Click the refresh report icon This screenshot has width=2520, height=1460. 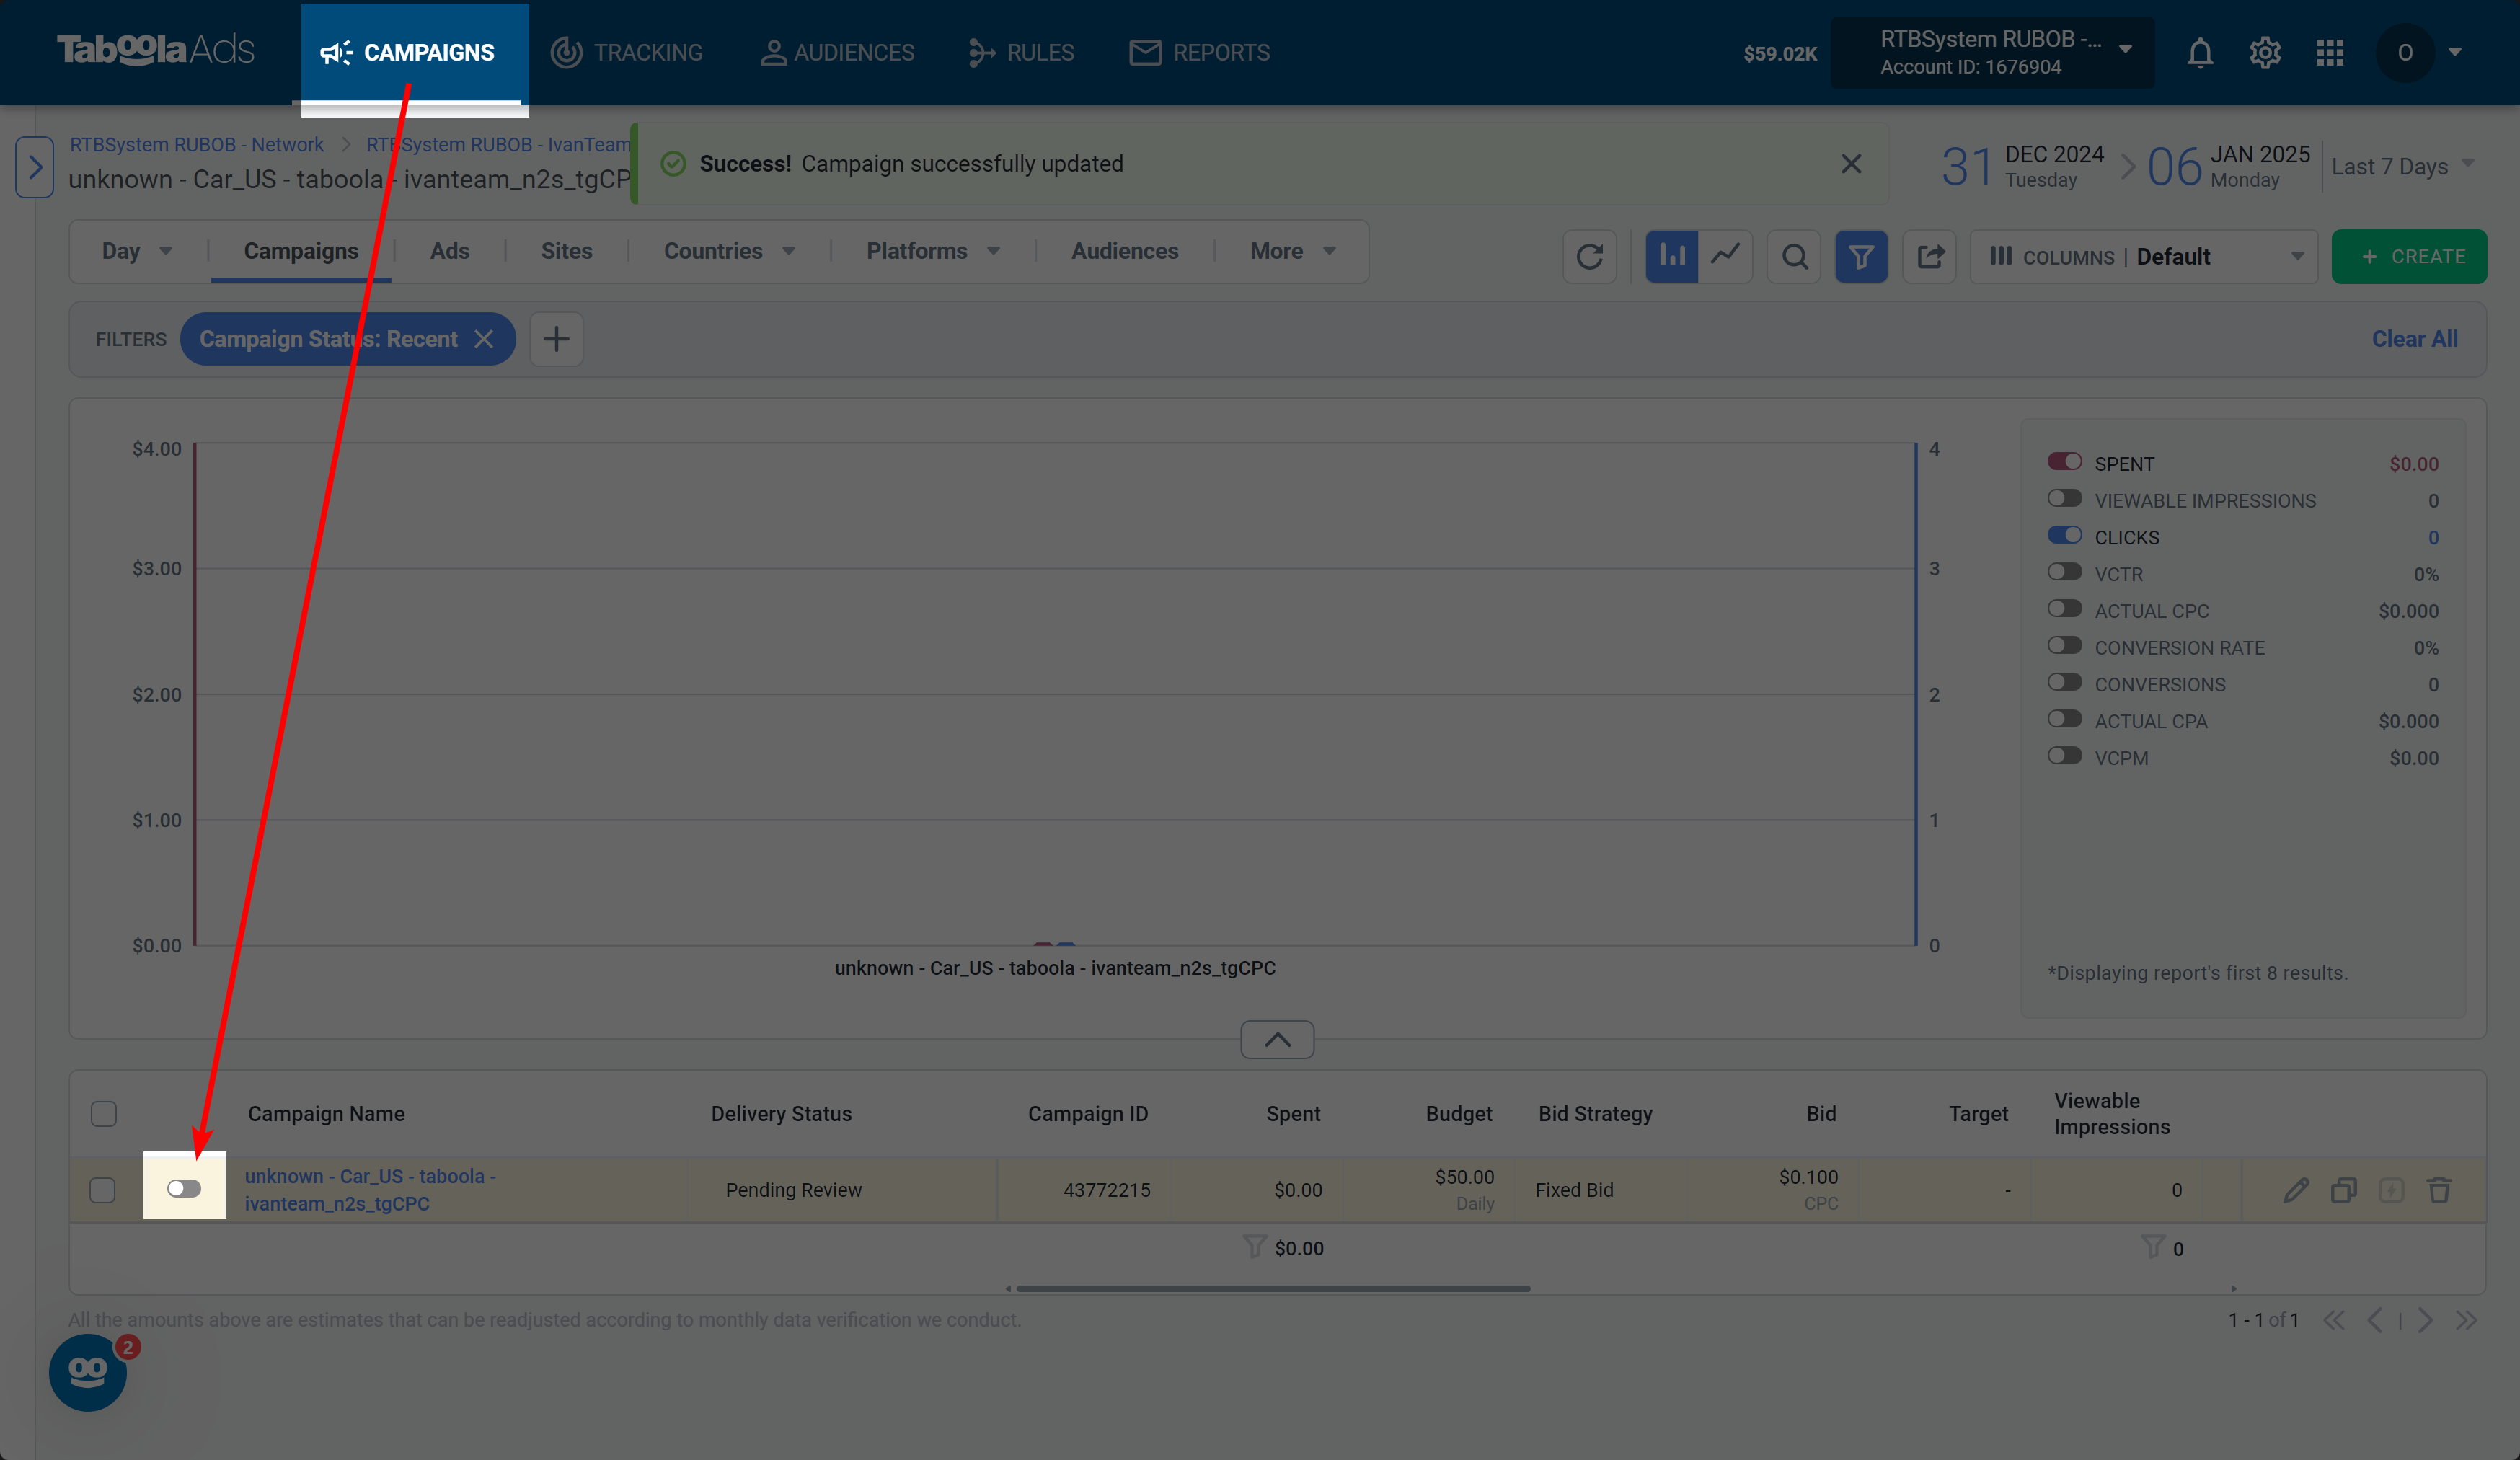[1589, 256]
